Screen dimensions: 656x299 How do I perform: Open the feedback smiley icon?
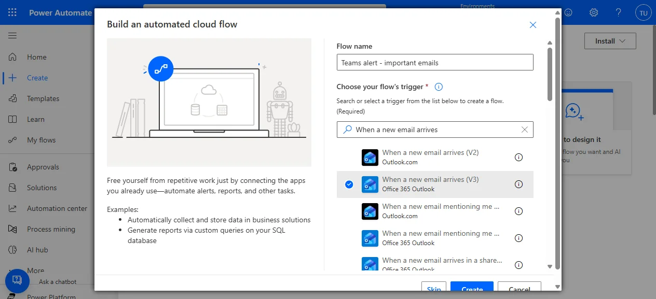569,12
